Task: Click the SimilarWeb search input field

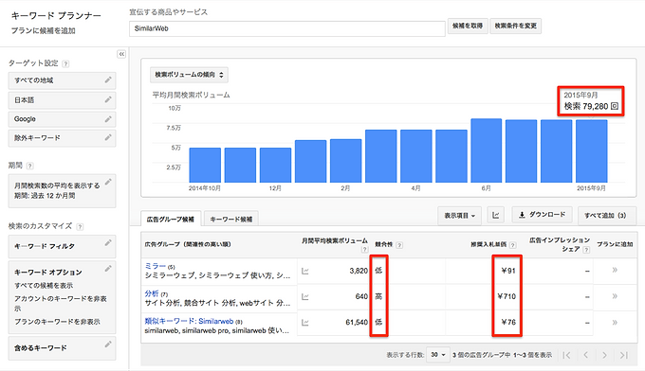Action: [287, 28]
